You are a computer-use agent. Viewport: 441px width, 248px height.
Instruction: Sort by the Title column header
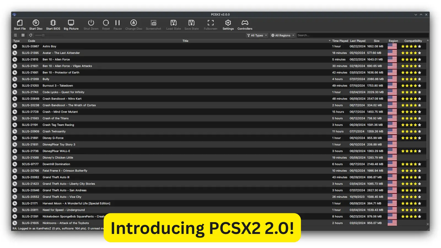click(185, 41)
